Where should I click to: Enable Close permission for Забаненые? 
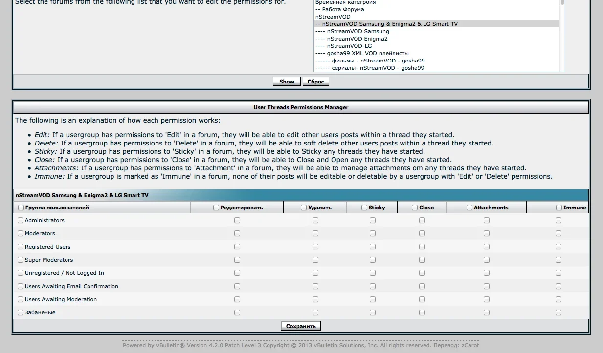coord(422,312)
